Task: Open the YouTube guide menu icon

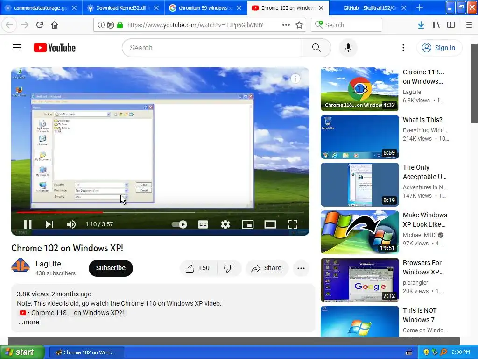Action: pyautogui.click(x=17, y=48)
